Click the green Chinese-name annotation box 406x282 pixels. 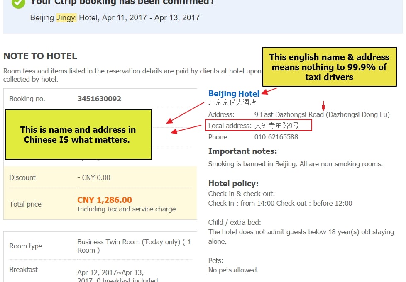(78, 134)
